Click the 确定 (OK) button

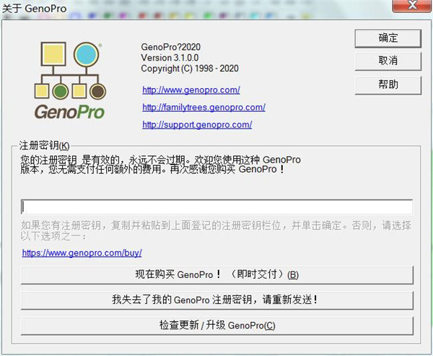[x=388, y=38]
